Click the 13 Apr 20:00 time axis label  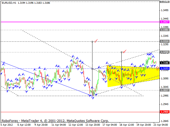coord(93,125)
